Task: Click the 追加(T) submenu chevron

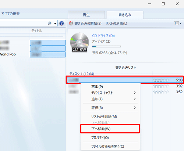Action: [135, 99]
